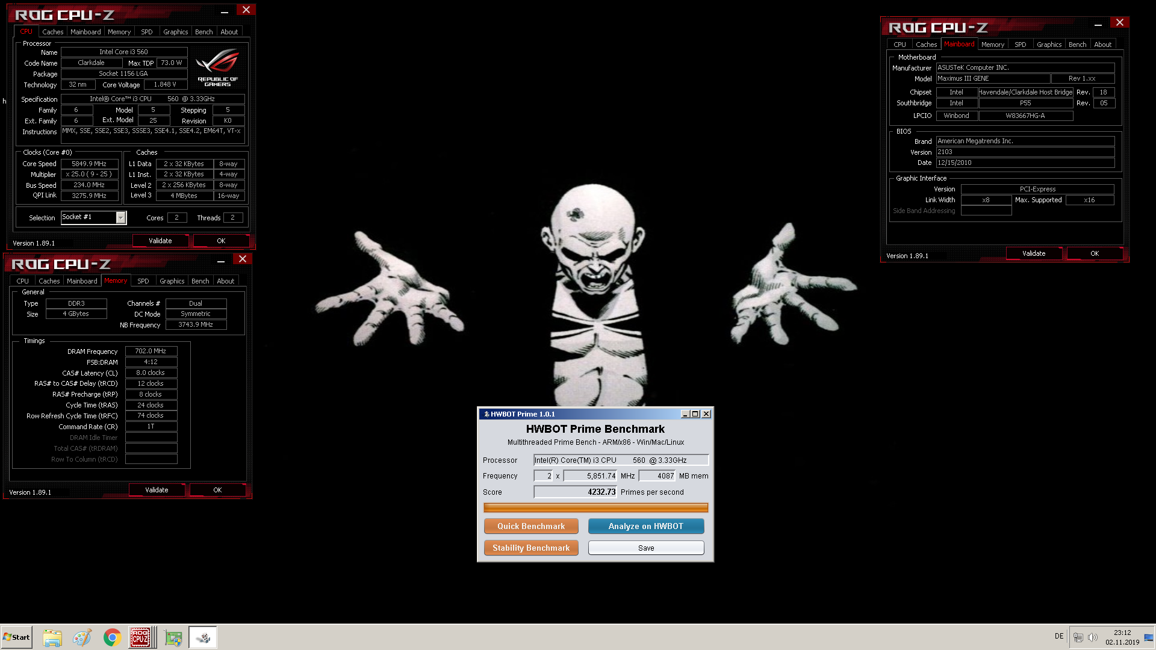Switch to Caches tab in top-left CPU-Z

[x=53, y=32]
